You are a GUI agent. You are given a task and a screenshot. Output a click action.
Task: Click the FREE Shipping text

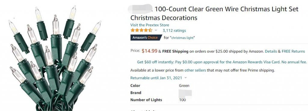[175, 52]
